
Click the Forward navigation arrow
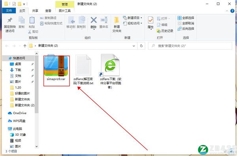pos(14,46)
